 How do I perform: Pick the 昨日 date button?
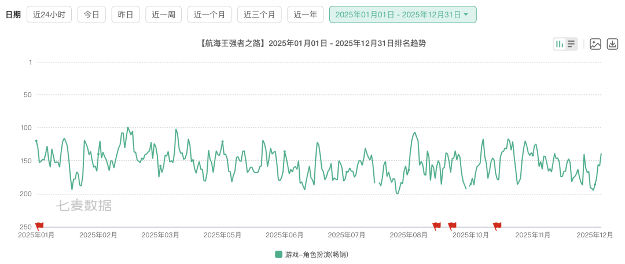pos(125,14)
